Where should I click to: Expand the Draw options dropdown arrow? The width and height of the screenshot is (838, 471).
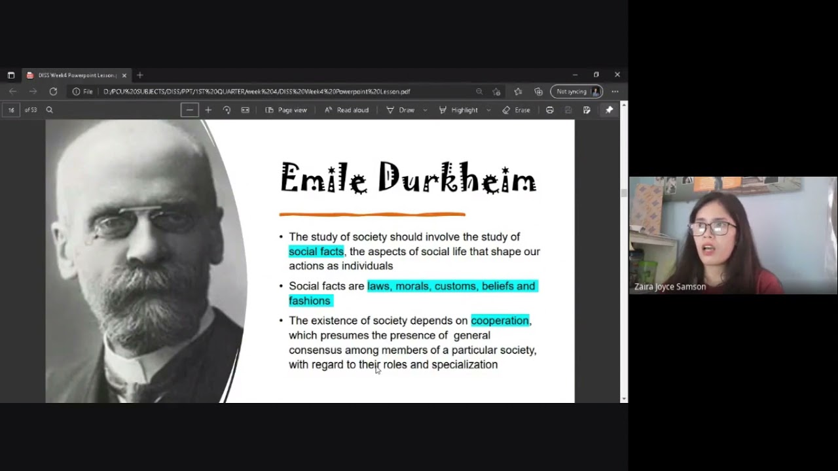click(425, 110)
